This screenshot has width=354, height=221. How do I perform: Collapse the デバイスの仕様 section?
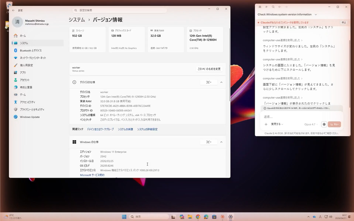click(221, 82)
